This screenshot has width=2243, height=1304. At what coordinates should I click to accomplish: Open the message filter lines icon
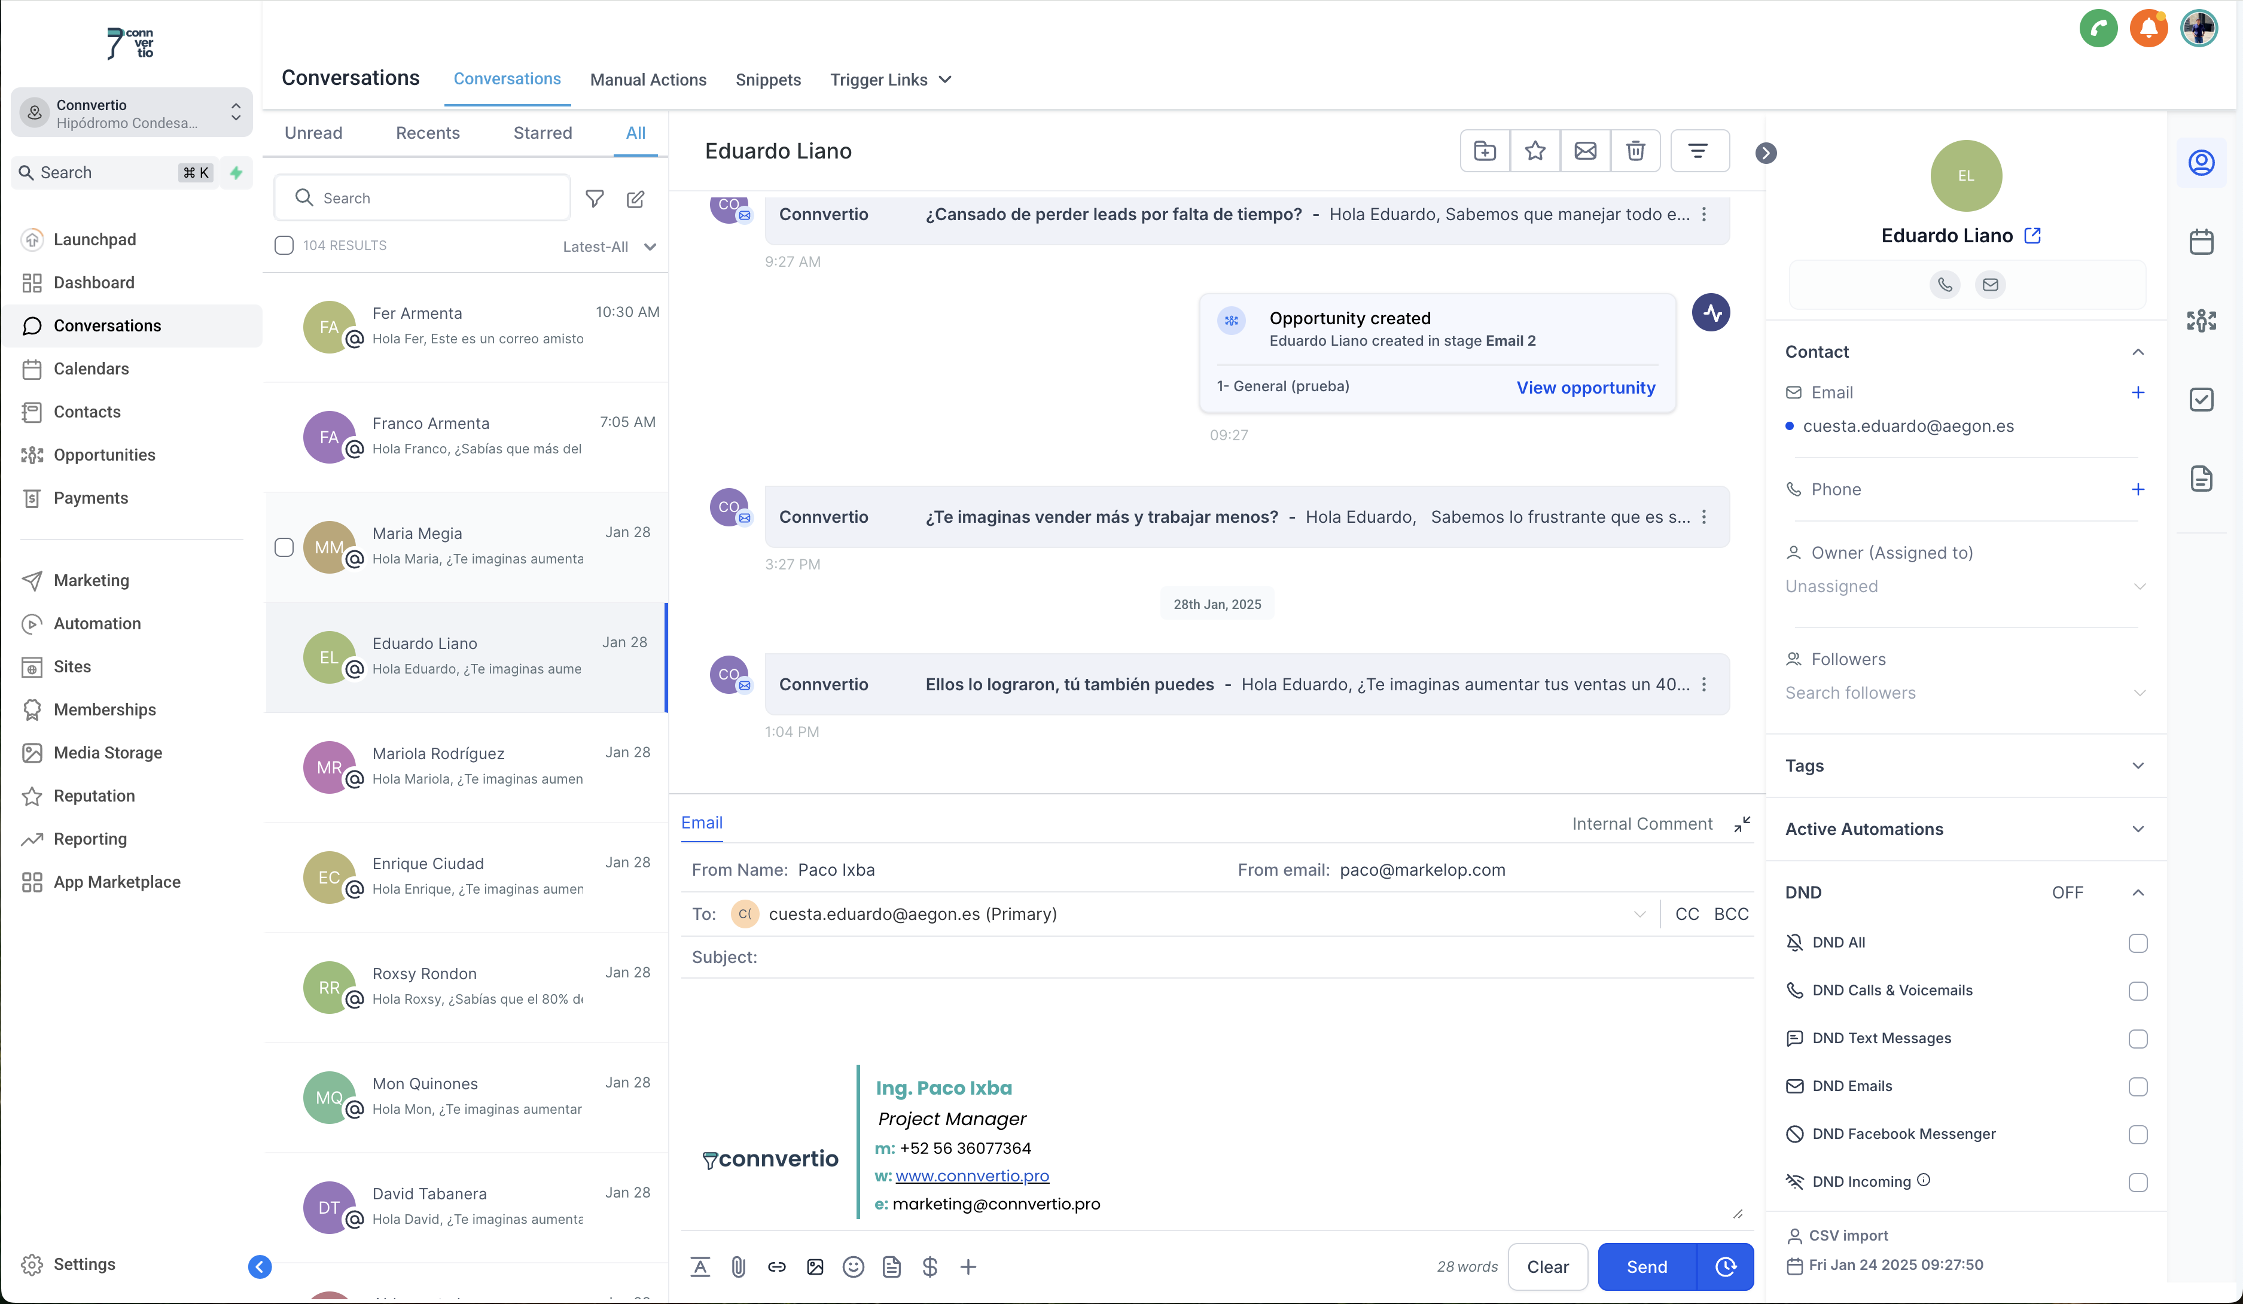coord(1698,151)
